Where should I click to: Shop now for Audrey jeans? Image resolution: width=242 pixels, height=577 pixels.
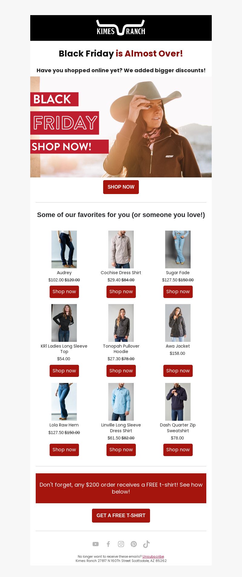pos(64,292)
